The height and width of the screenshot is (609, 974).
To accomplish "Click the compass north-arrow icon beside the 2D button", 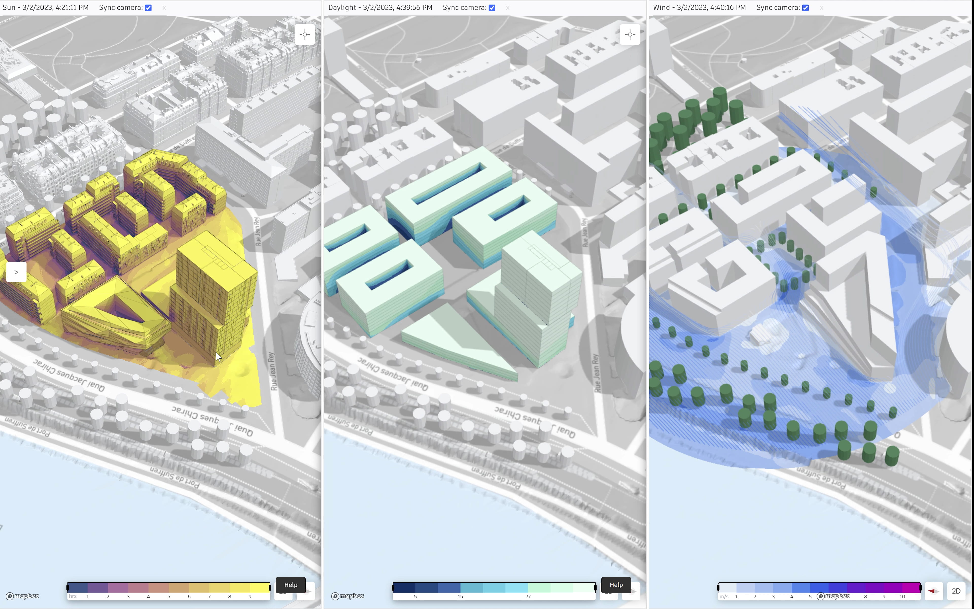I will point(934,591).
